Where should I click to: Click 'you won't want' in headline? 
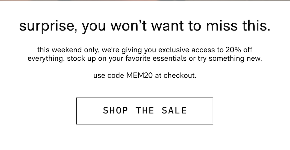(x=133, y=26)
